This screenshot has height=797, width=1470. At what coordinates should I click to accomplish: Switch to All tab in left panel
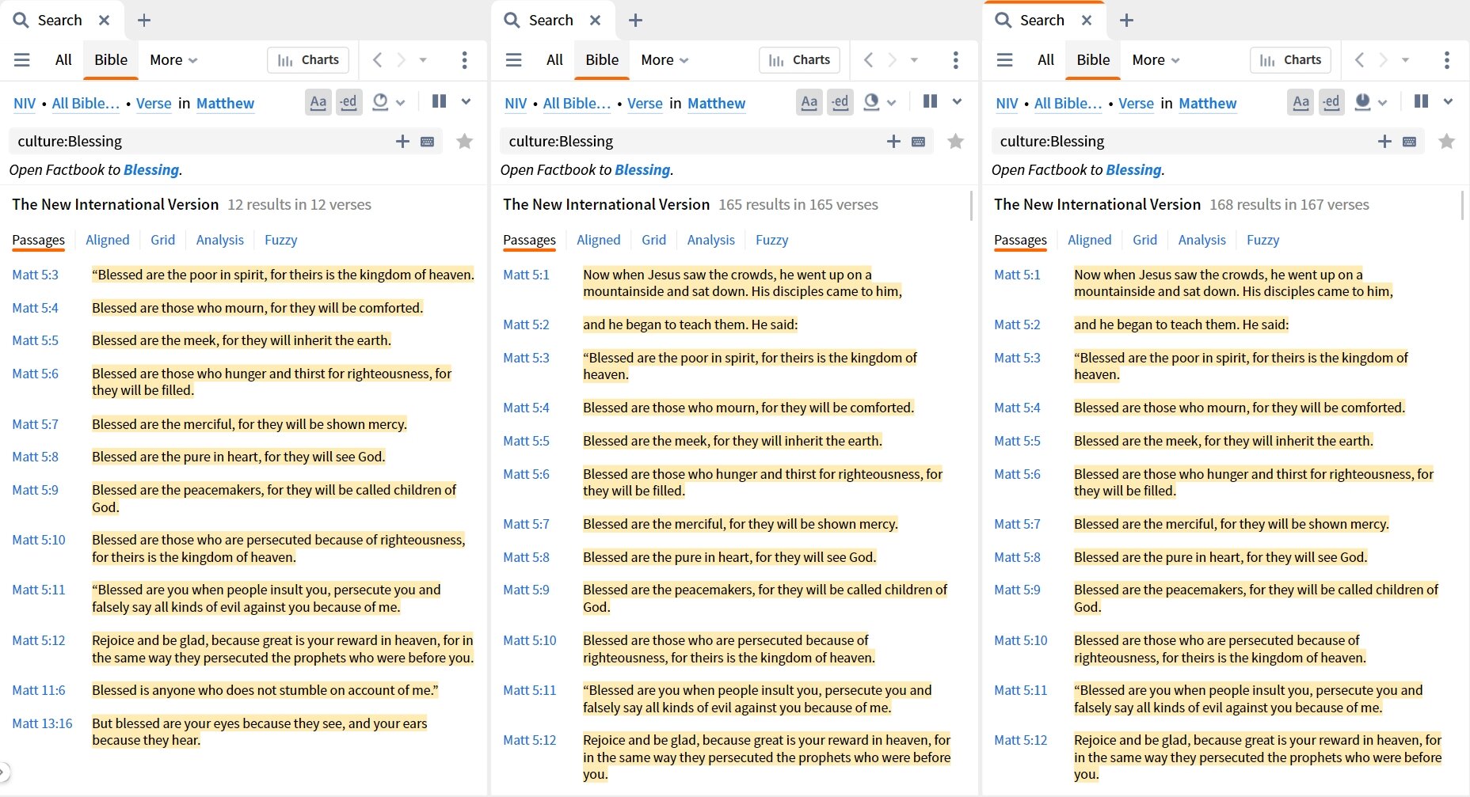point(63,60)
